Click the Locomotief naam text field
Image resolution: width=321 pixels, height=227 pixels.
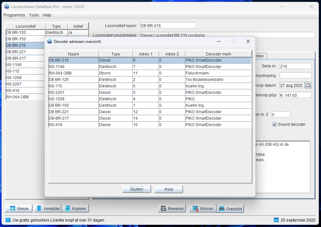(x=168, y=25)
